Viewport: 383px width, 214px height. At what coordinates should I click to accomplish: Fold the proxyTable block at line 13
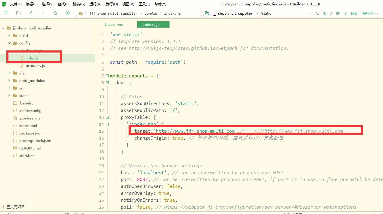coord(107,117)
